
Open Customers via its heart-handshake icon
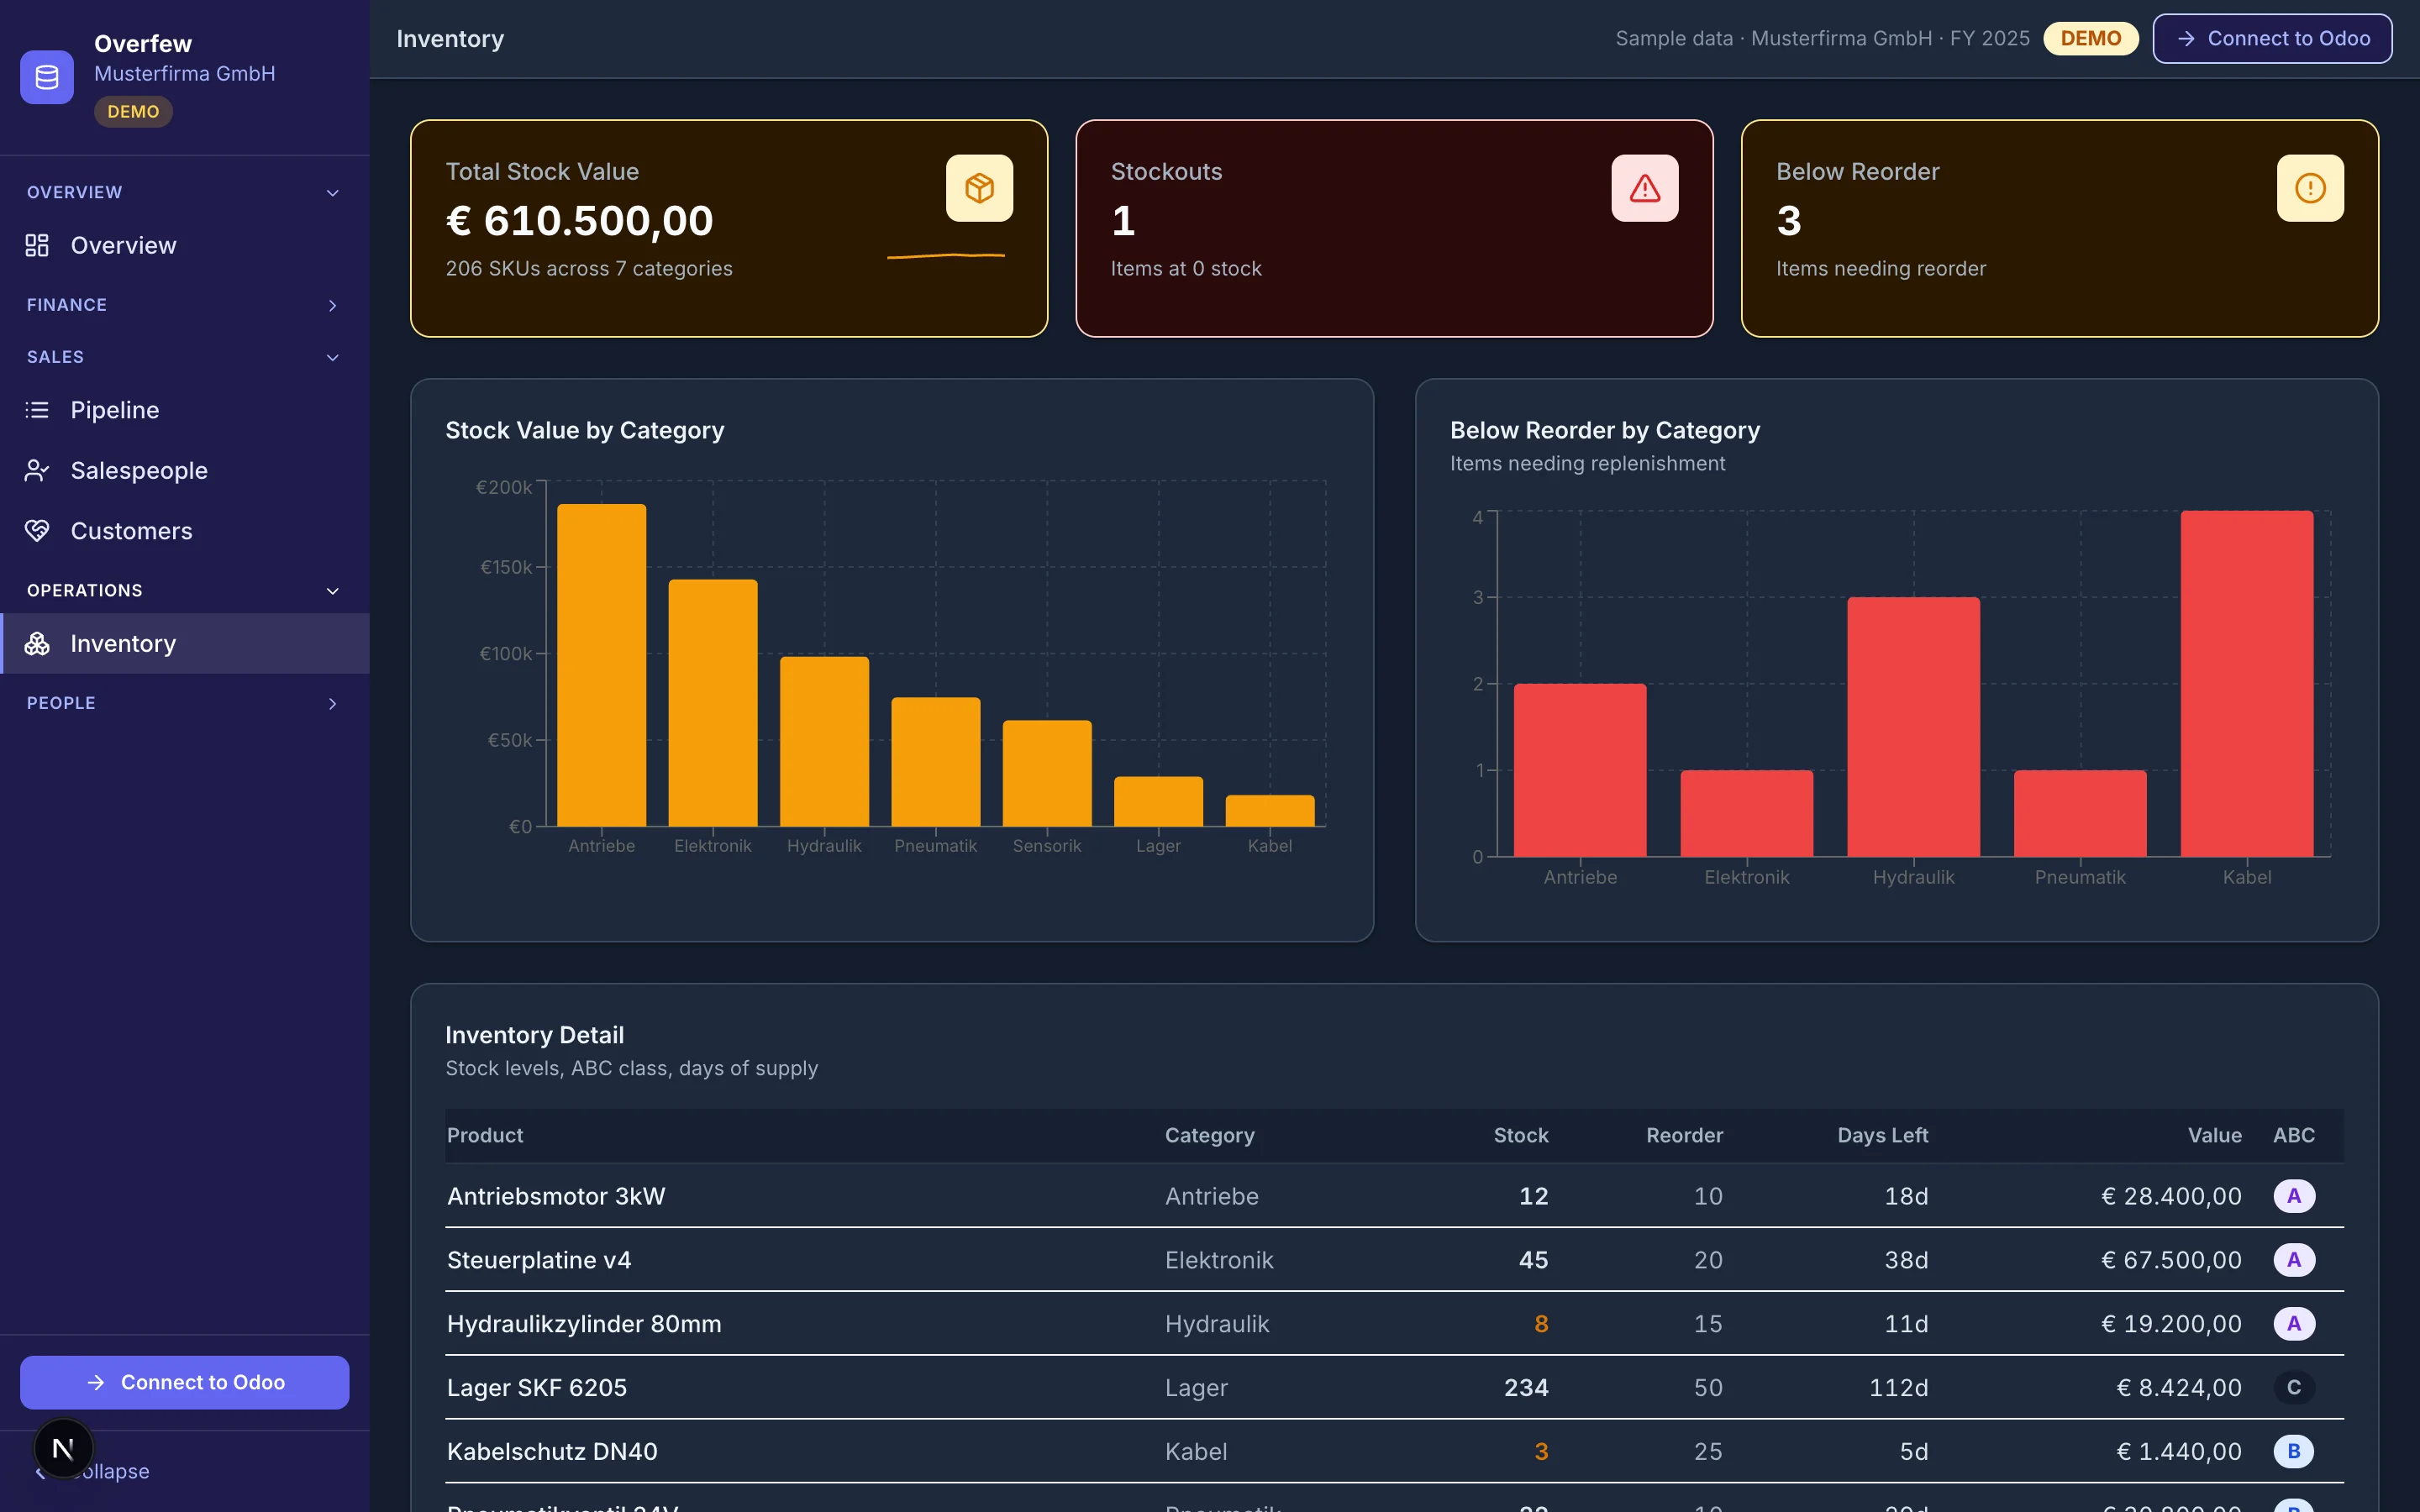click(x=37, y=531)
